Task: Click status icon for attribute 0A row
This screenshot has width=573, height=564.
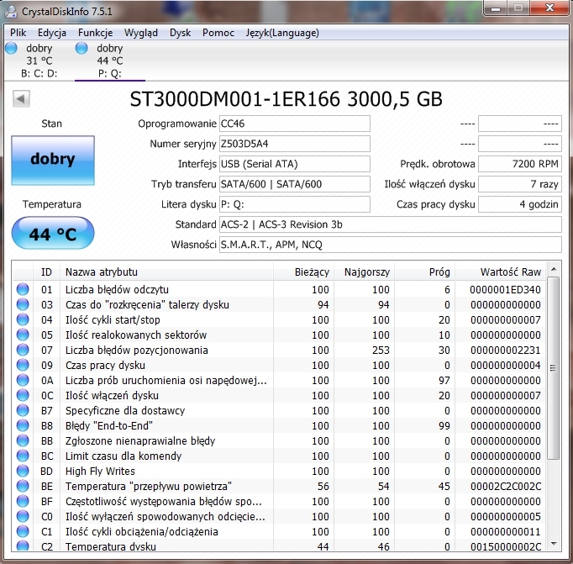Action: (23, 380)
